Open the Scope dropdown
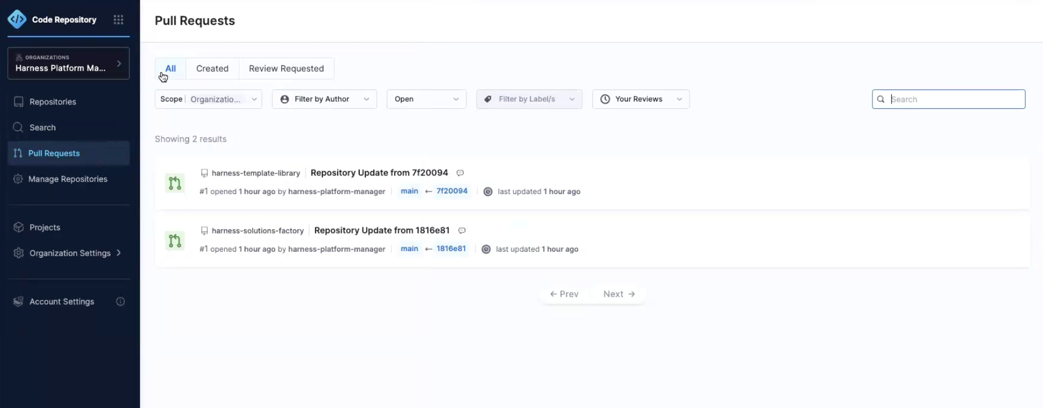Screen dimensions: 1043x408 208,99
